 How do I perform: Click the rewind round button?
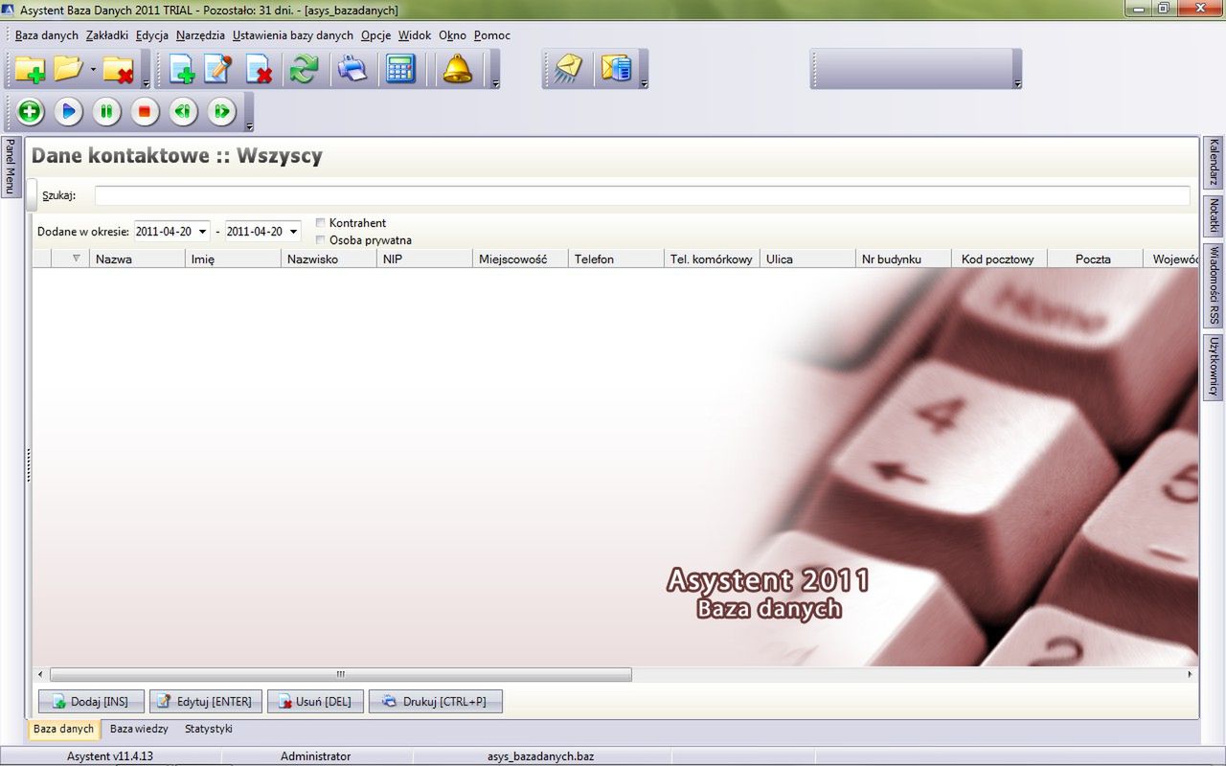(x=183, y=112)
